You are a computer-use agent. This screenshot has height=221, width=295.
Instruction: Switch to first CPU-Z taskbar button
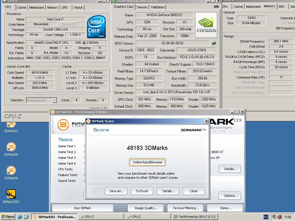point(101,217)
